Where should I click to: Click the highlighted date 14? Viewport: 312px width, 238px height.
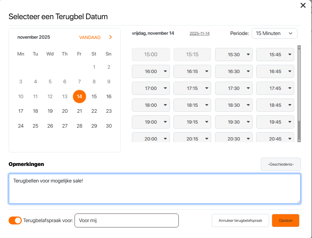pyautogui.click(x=79, y=96)
